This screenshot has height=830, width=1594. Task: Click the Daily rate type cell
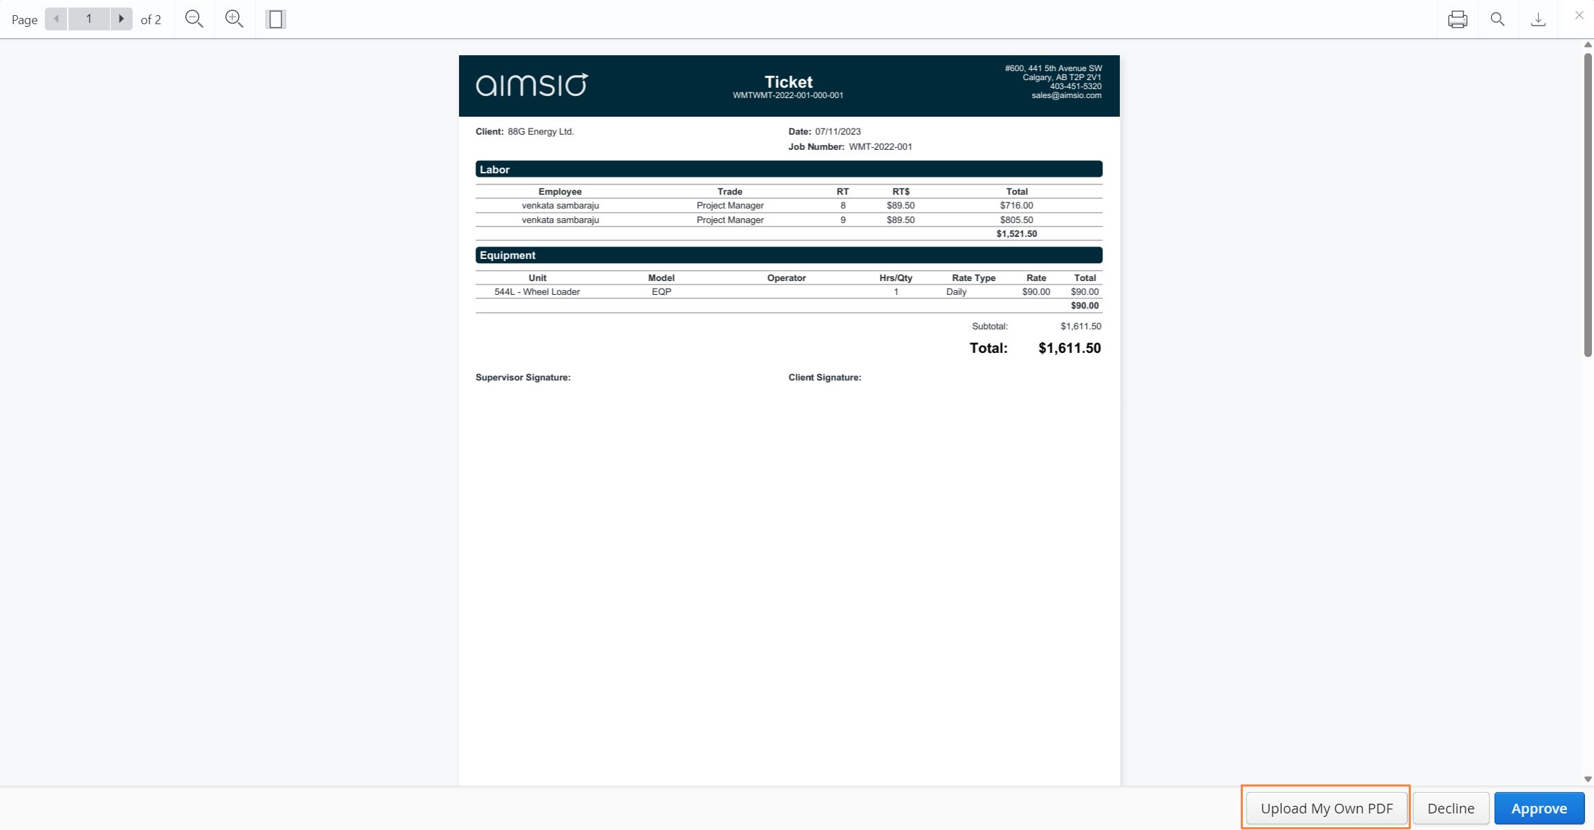956,291
